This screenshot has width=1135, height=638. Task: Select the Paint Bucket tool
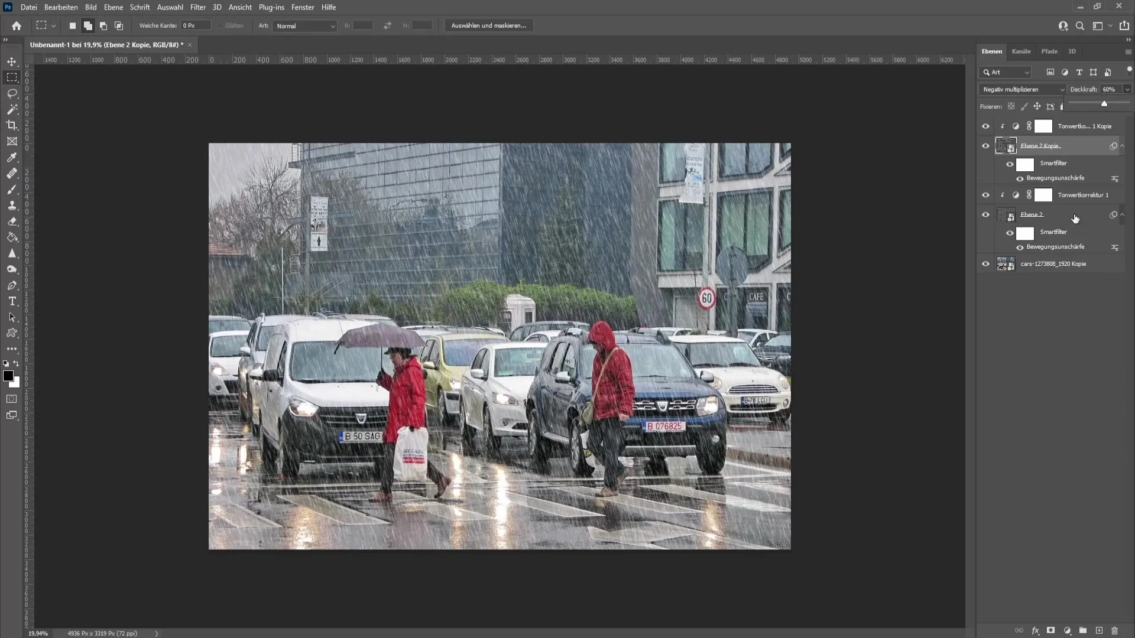coord(12,237)
